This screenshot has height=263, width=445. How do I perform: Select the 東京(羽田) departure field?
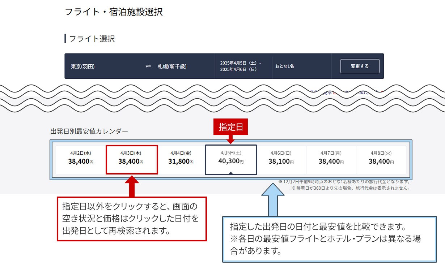click(x=83, y=66)
